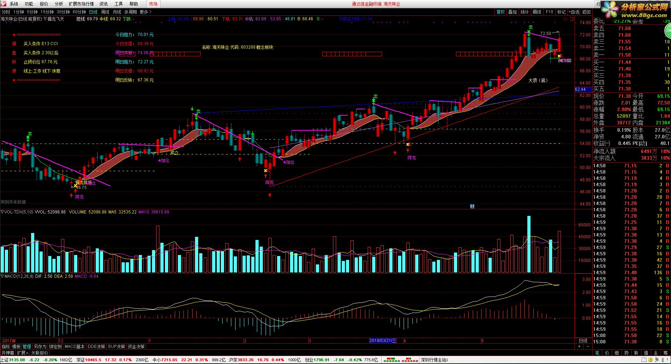Click the diamond marker icon above price axis
Screen dimensions: 671x364
coord(565,19)
